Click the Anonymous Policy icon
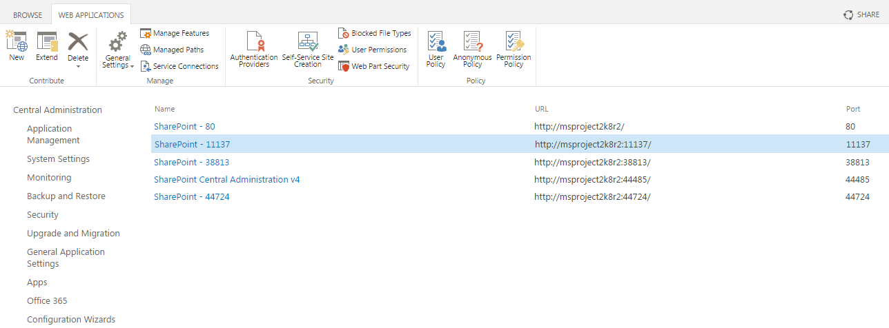The image size is (889, 328). [x=473, y=41]
